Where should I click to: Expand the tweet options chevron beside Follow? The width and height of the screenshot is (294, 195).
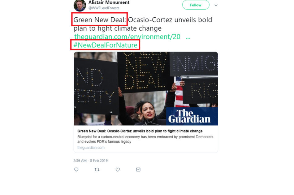(216, 5)
